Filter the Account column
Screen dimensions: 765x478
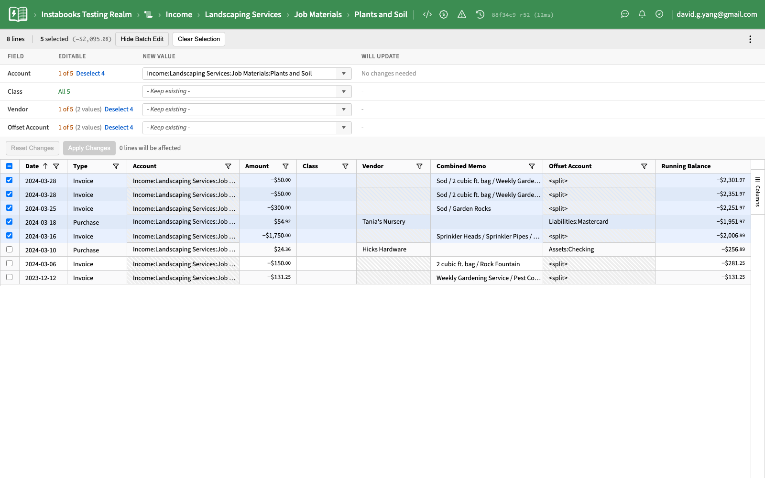(x=228, y=166)
